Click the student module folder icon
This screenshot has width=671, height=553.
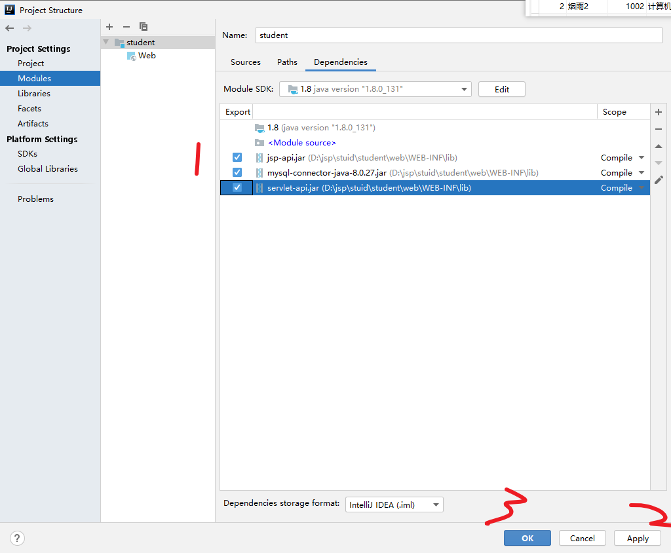point(119,43)
